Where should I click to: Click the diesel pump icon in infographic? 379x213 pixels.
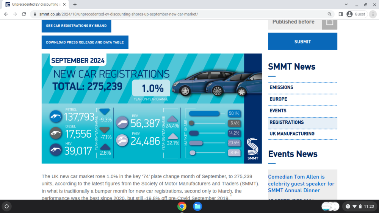click(x=56, y=133)
